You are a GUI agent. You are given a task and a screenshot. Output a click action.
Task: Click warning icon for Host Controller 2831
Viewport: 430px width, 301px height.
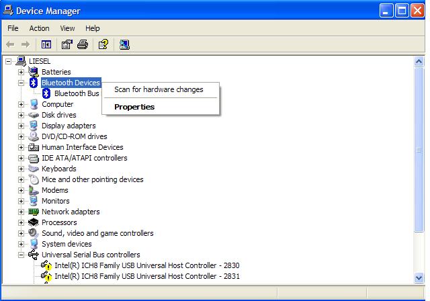click(x=46, y=276)
